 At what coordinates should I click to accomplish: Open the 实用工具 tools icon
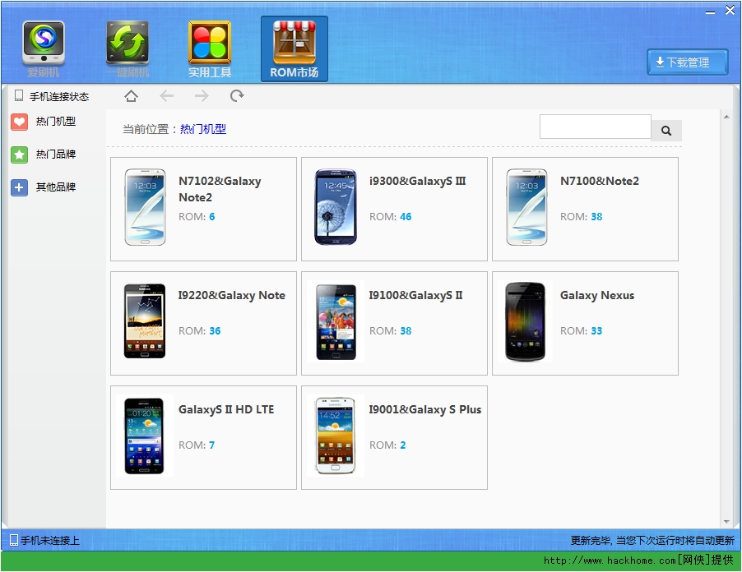210,44
